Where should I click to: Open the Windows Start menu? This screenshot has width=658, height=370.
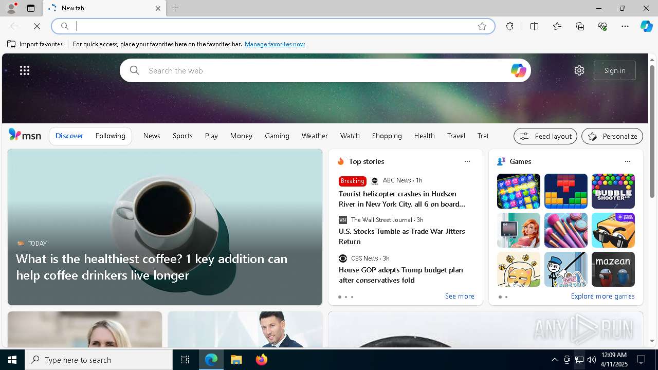pyautogui.click(x=12, y=360)
